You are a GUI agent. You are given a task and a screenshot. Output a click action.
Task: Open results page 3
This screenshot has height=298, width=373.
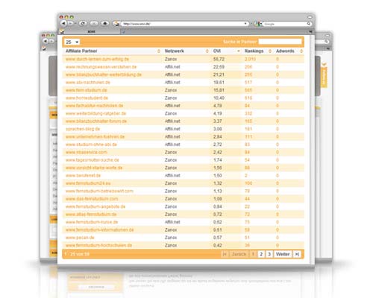pos(269,254)
